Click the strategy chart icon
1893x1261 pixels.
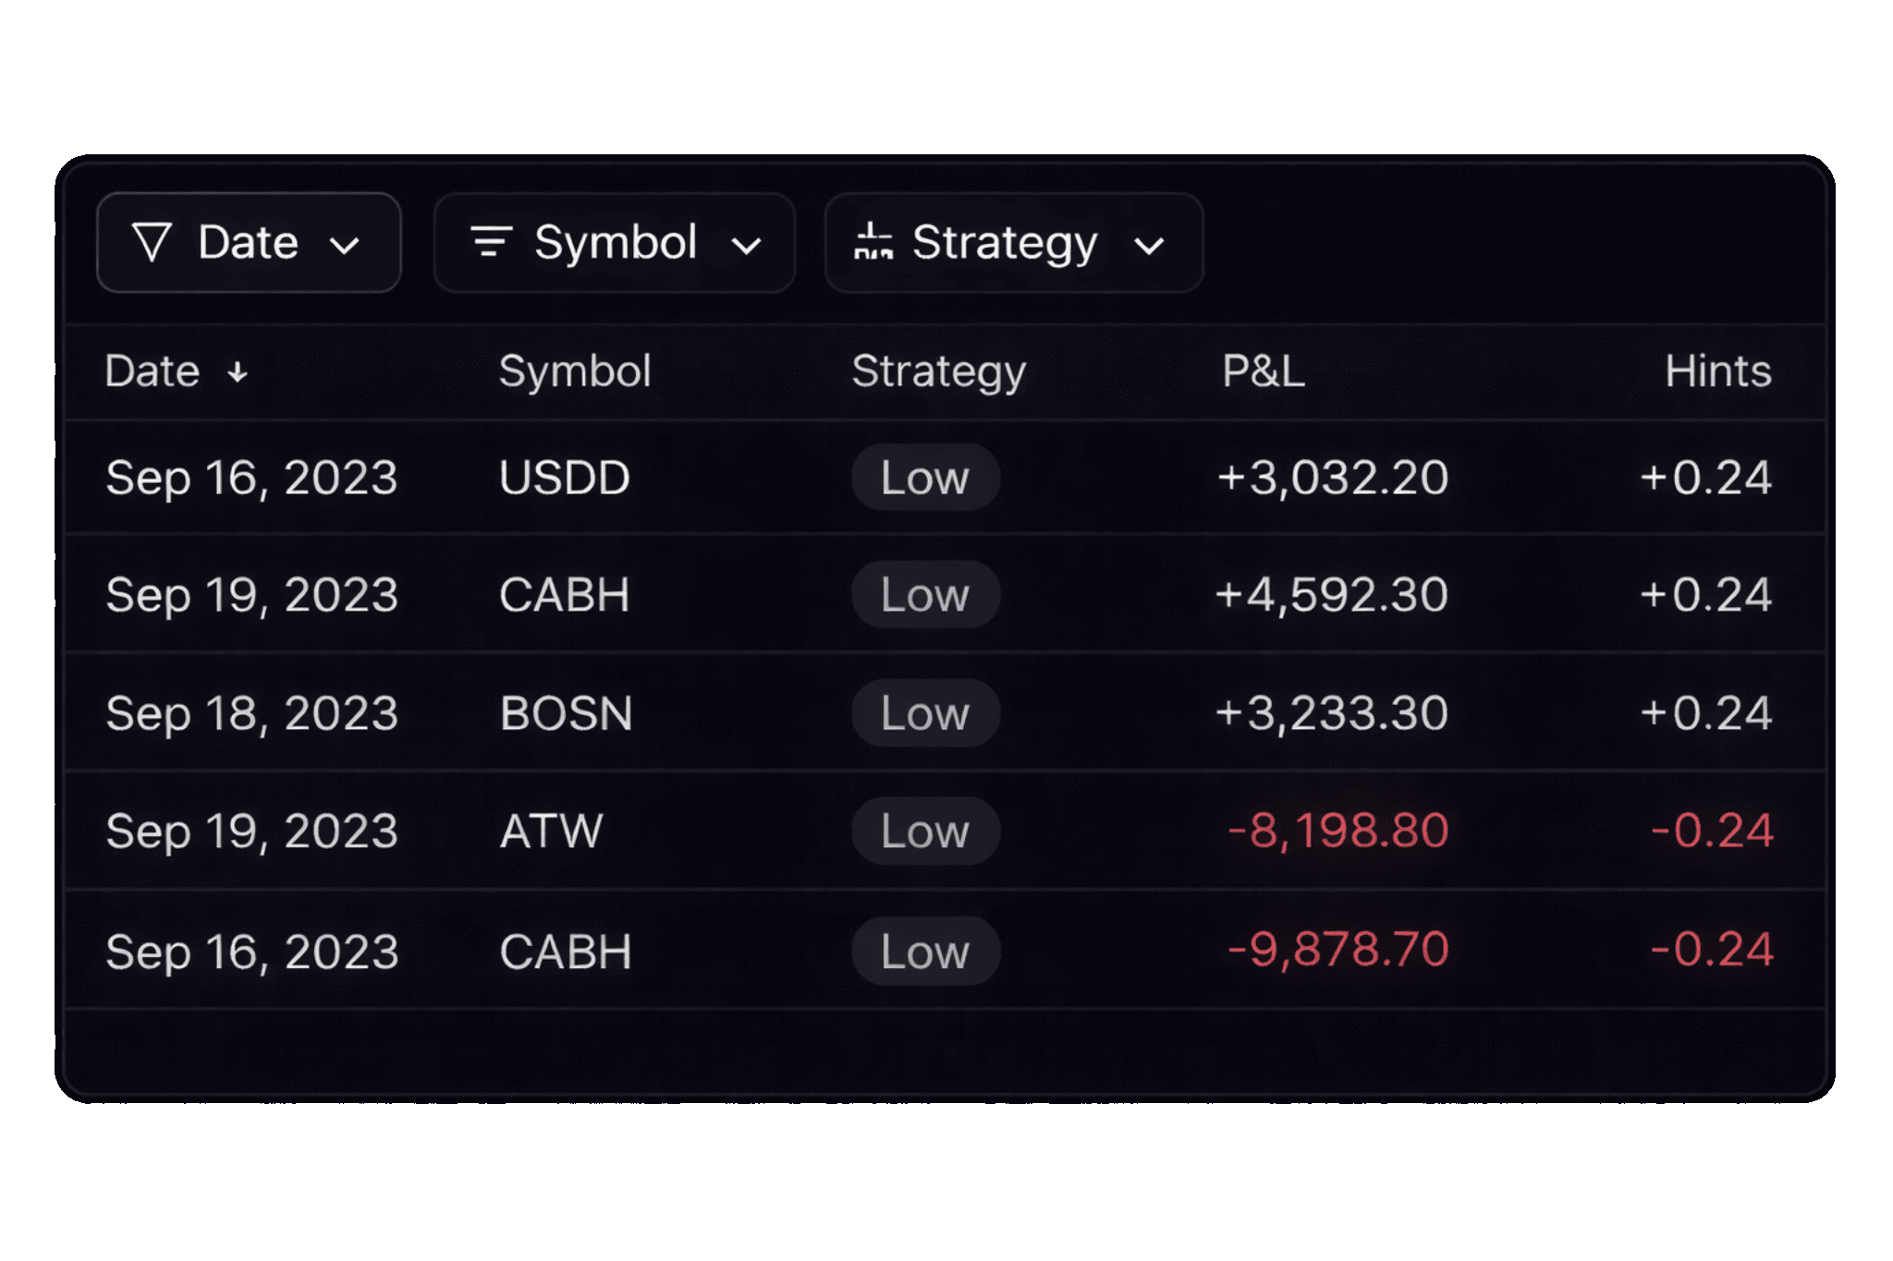(x=873, y=242)
